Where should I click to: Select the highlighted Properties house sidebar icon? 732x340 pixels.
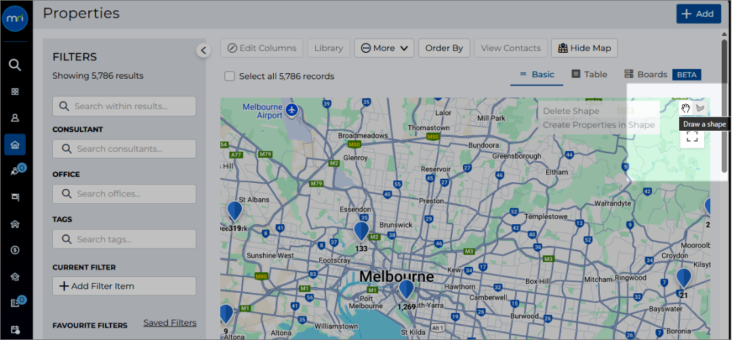(x=15, y=144)
